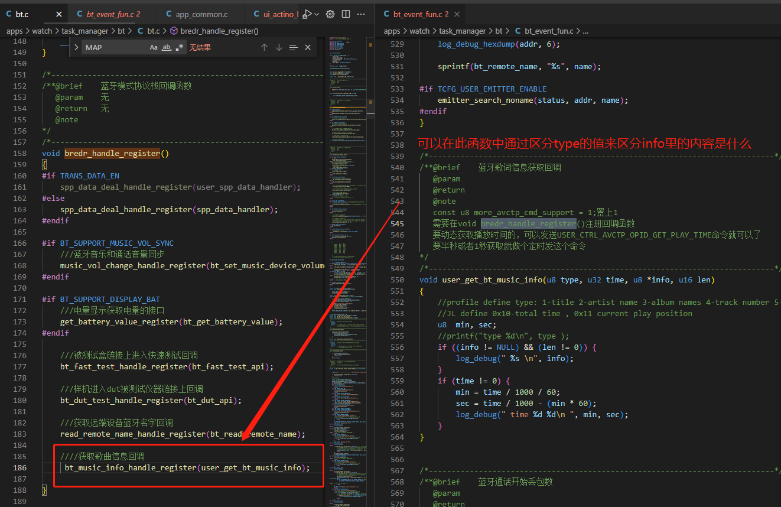Switch to left pane bt_event_fun.c tab
The width and height of the screenshot is (781, 507).
[113, 14]
